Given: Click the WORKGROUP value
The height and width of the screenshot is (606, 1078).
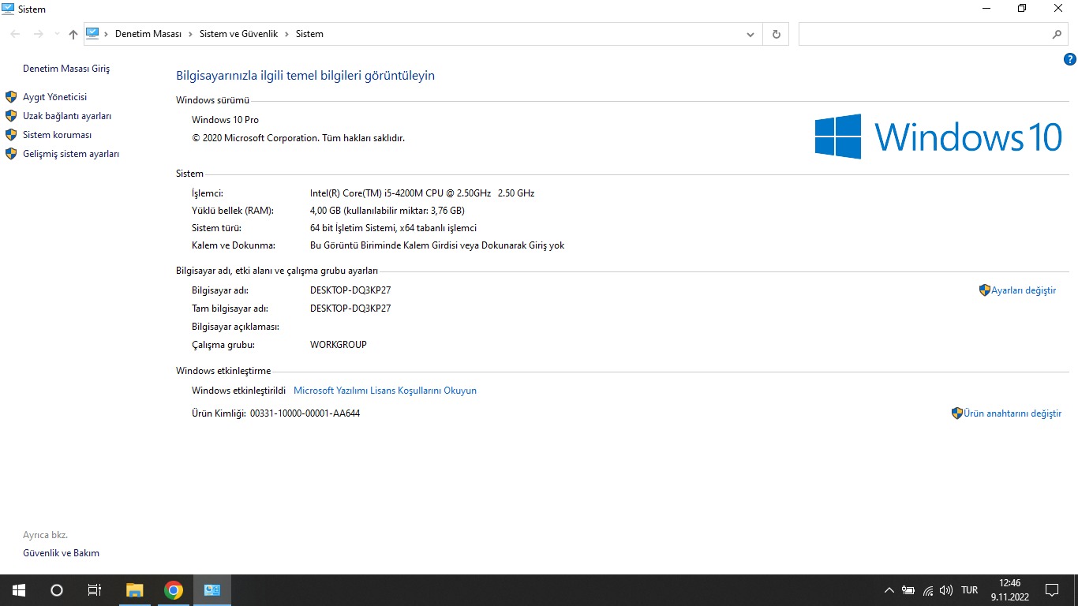Looking at the screenshot, I should (x=339, y=345).
